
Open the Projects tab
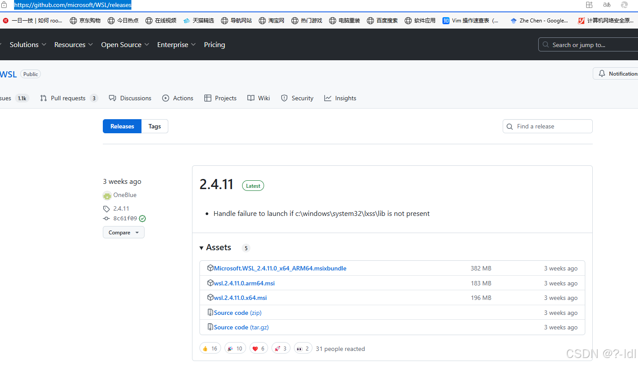tap(220, 98)
